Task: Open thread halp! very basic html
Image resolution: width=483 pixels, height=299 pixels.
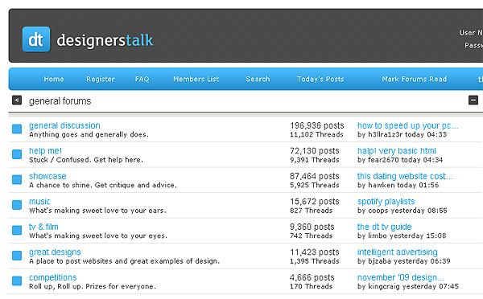Action: pos(396,151)
